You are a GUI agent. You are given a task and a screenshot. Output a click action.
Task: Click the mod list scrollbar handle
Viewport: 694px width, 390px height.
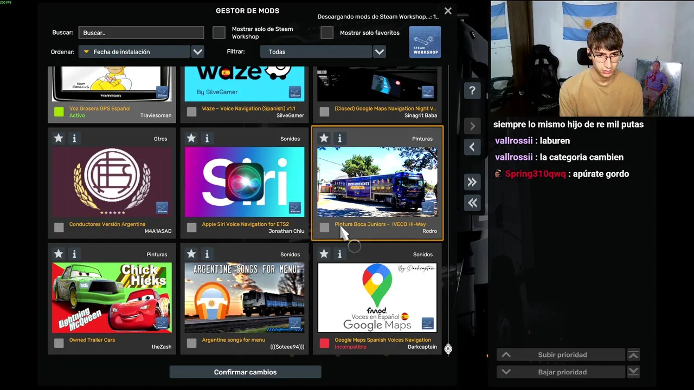(448, 349)
